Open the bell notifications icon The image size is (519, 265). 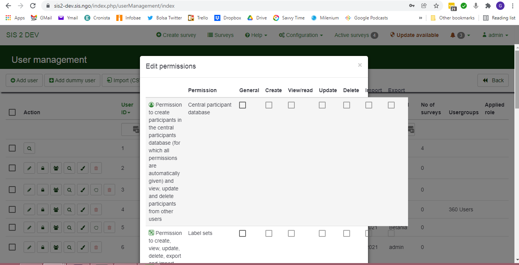point(453,35)
